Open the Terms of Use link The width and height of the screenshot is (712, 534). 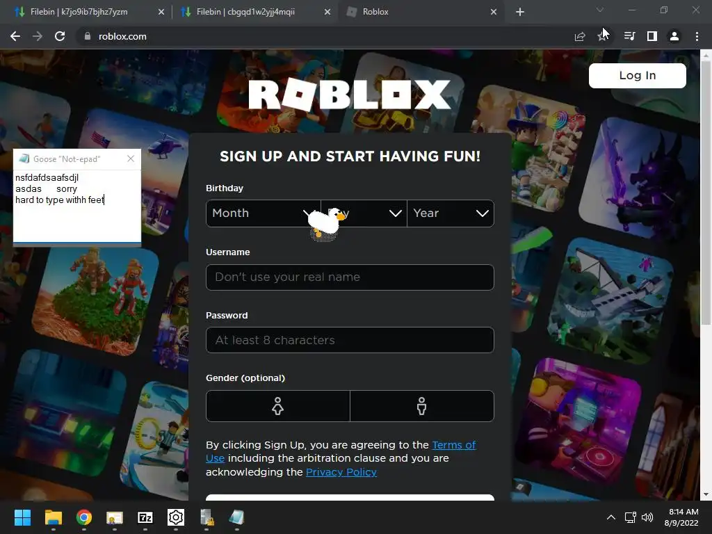pos(453,445)
